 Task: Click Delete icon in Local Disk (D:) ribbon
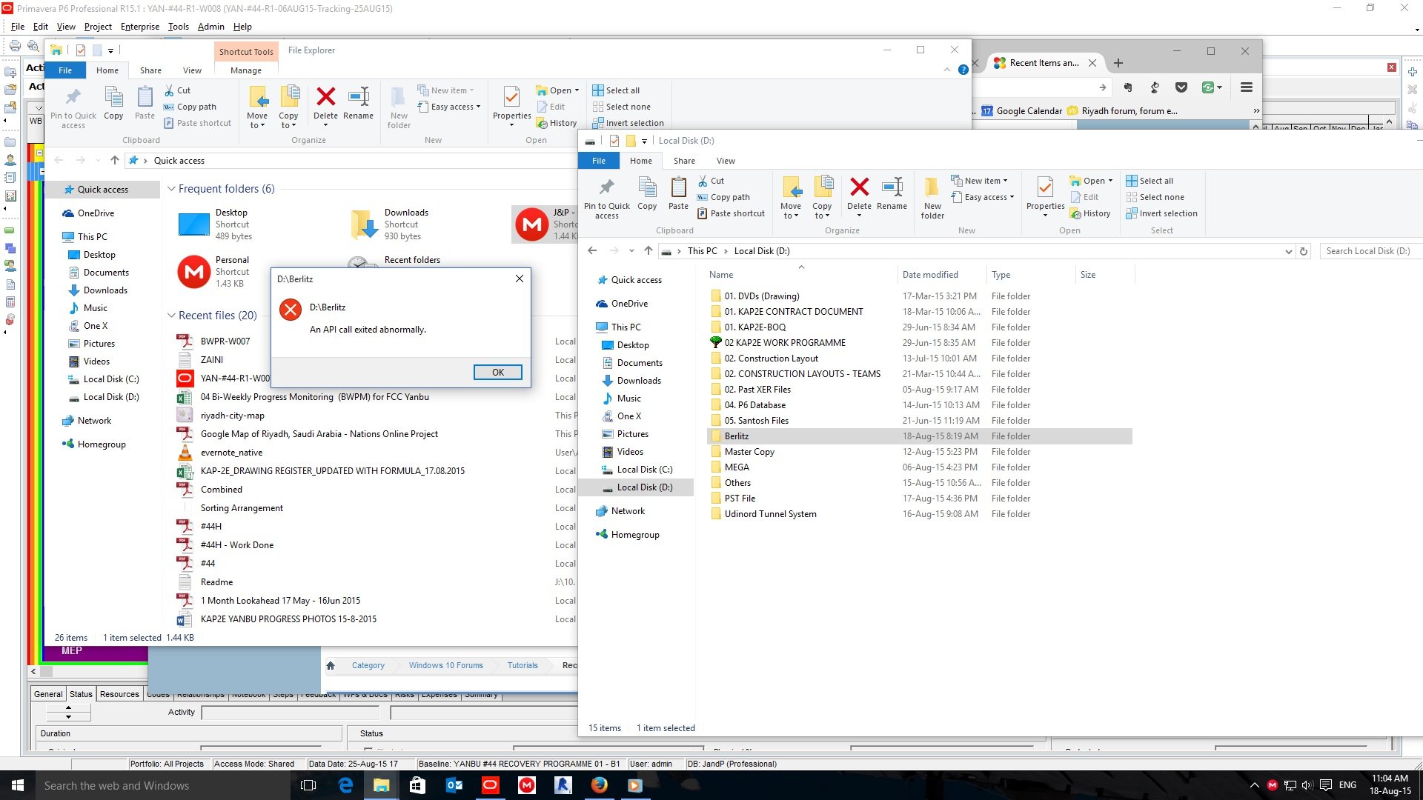(859, 187)
